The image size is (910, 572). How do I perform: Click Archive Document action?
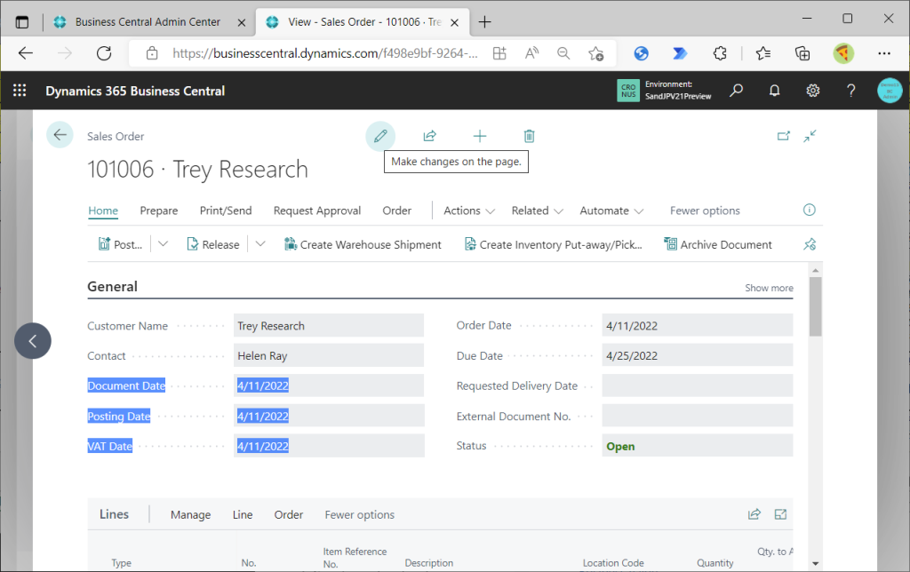coord(718,244)
